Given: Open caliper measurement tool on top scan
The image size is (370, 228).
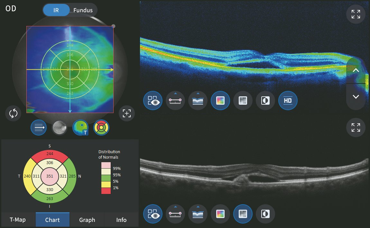Looking at the screenshot, I should pos(175,101).
